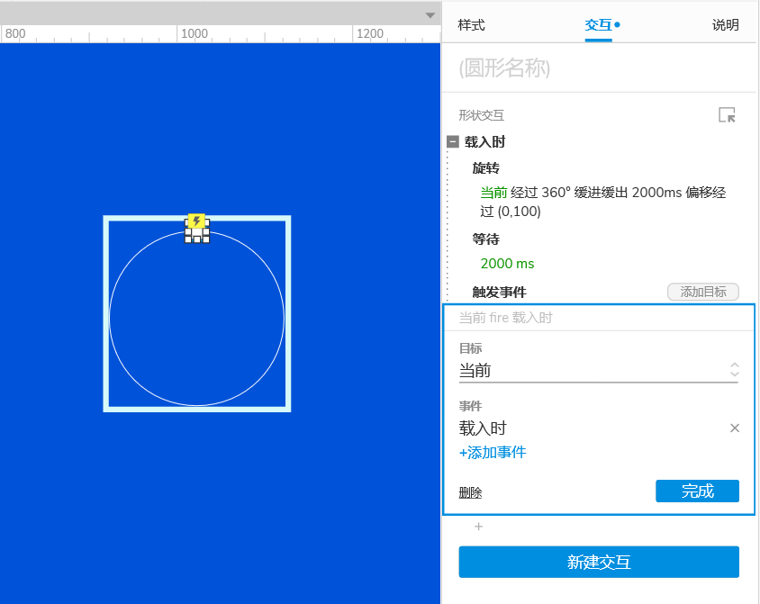
Task: Click the yellow lightning interaction badge on canvas
Action: coord(196,221)
